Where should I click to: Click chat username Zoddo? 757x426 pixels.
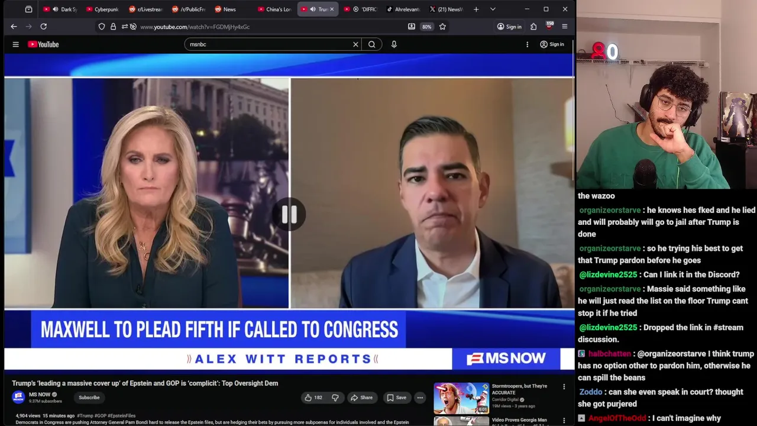591,392
